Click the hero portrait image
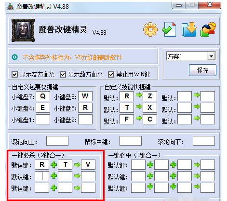The height and width of the screenshot is (201, 227). pyautogui.click(x=23, y=30)
